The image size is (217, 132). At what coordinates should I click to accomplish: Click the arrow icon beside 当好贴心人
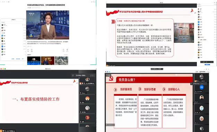(164, 89)
